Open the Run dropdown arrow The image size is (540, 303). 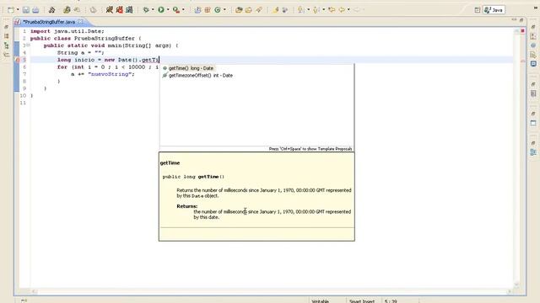click(x=168, y=10)
